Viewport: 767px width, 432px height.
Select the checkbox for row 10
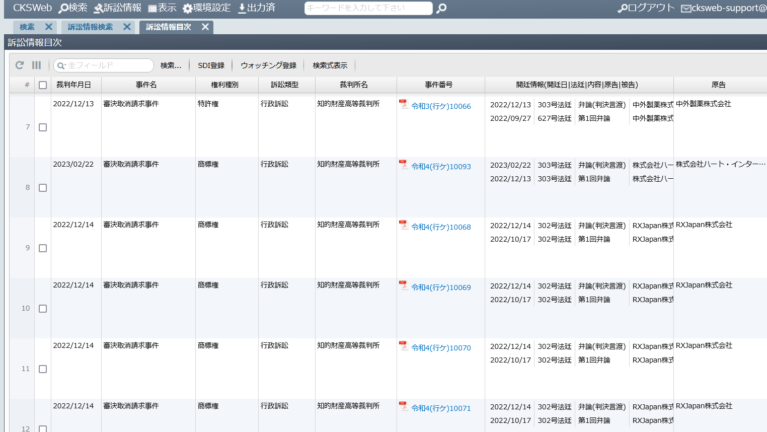tap(43, 309)
